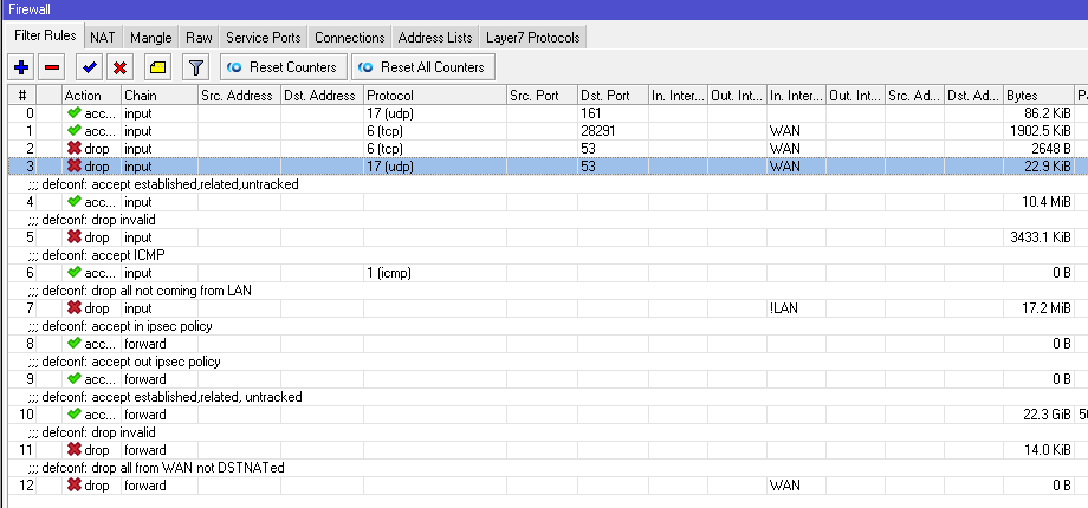Select the 1902.5 KiB bytes cell
This screenshot has height=508, width=1088.
1040,131
